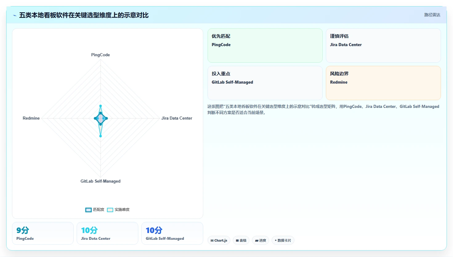
Task: Click the 9分 PingCode score card
Action: pyautogui.click(x=43, y=233)
